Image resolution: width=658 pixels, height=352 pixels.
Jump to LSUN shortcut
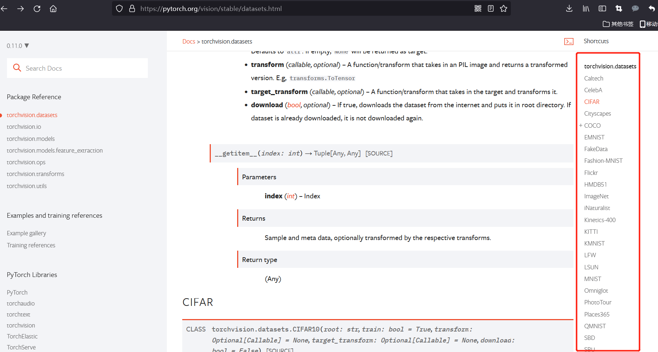point(591,267)
